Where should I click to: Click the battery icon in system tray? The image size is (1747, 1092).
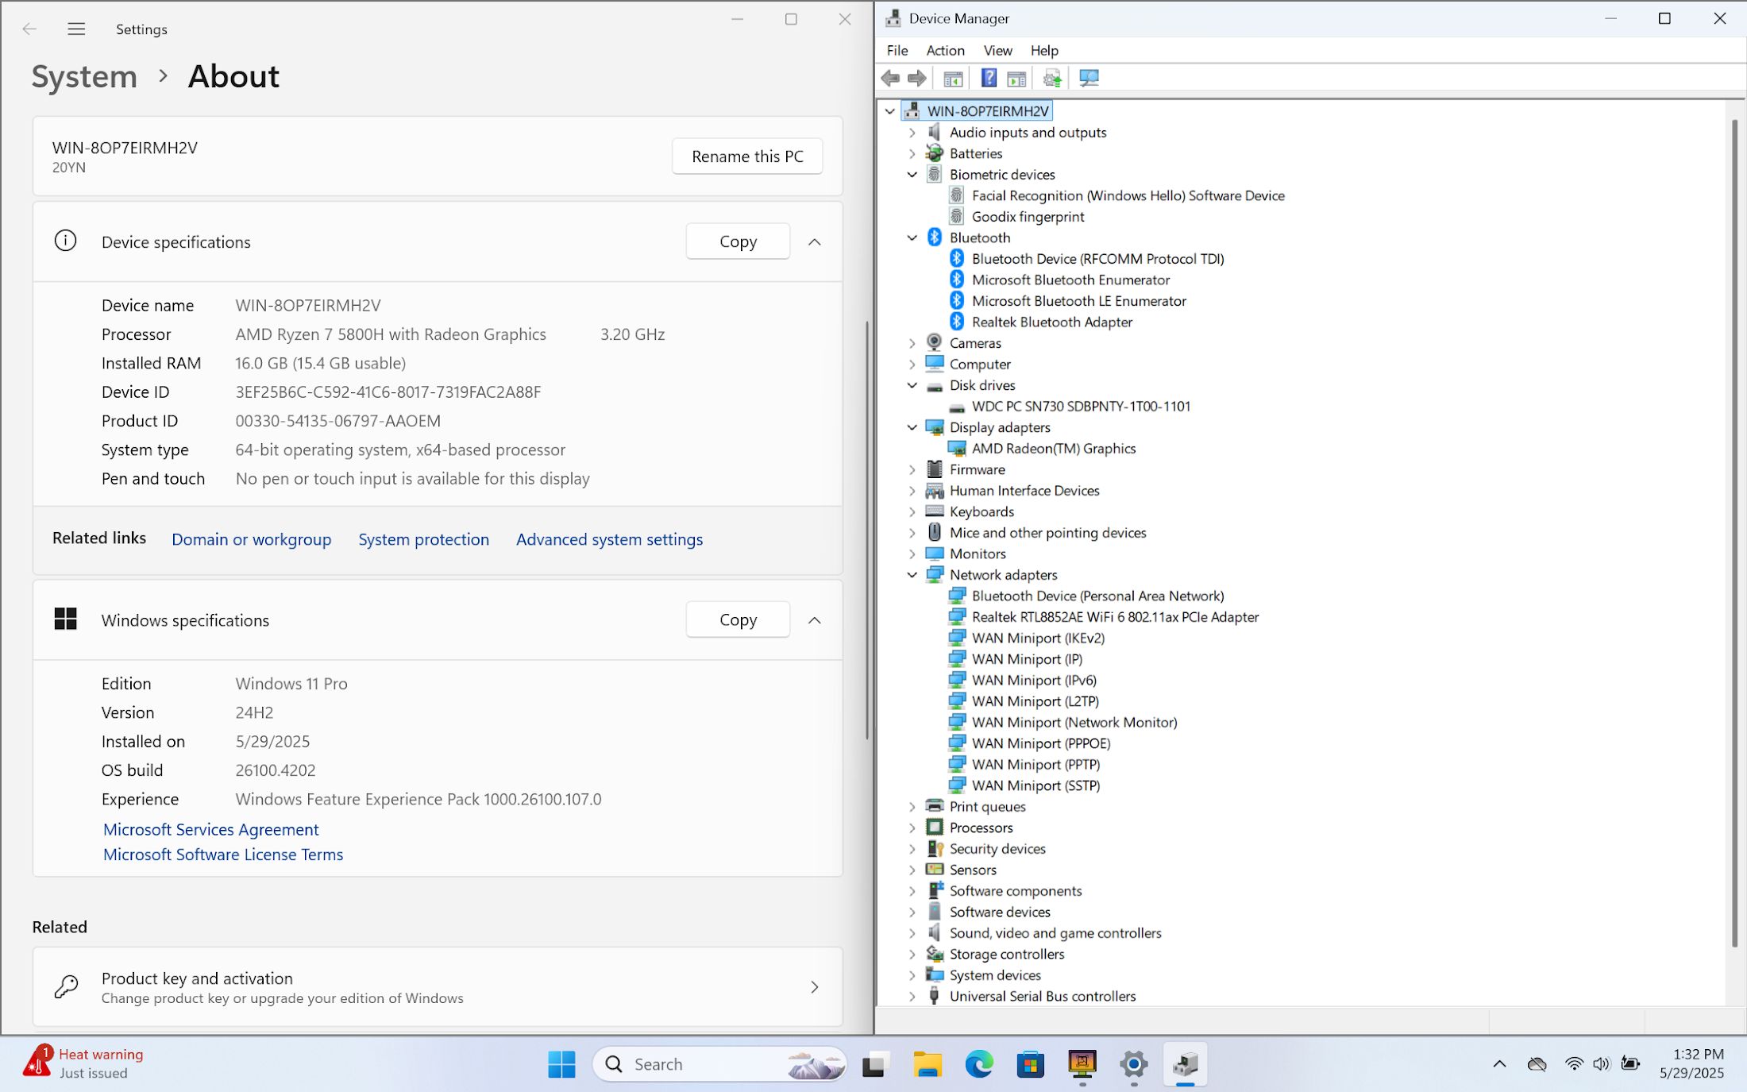pos(1630,1064)
